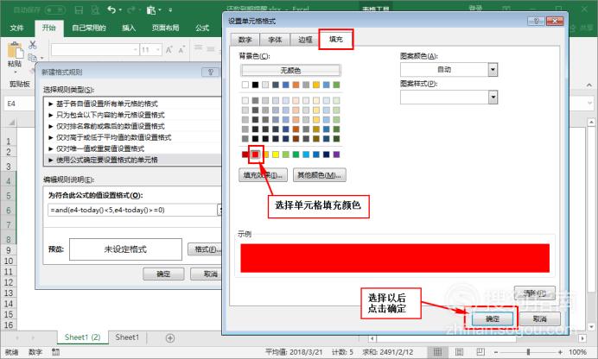This screenshot has height=359, width=598.
Task: Click 确定 in the Format Cells dialog
Action: point(493,318)
